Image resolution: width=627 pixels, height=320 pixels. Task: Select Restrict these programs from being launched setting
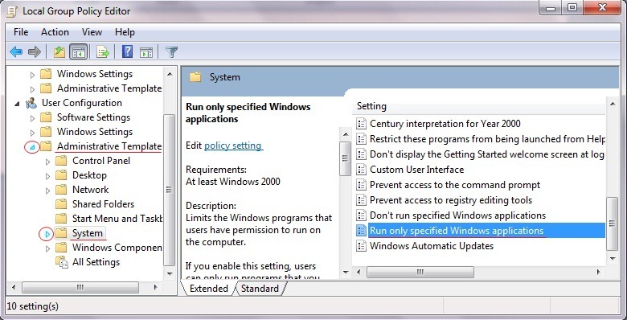point(487,139)
